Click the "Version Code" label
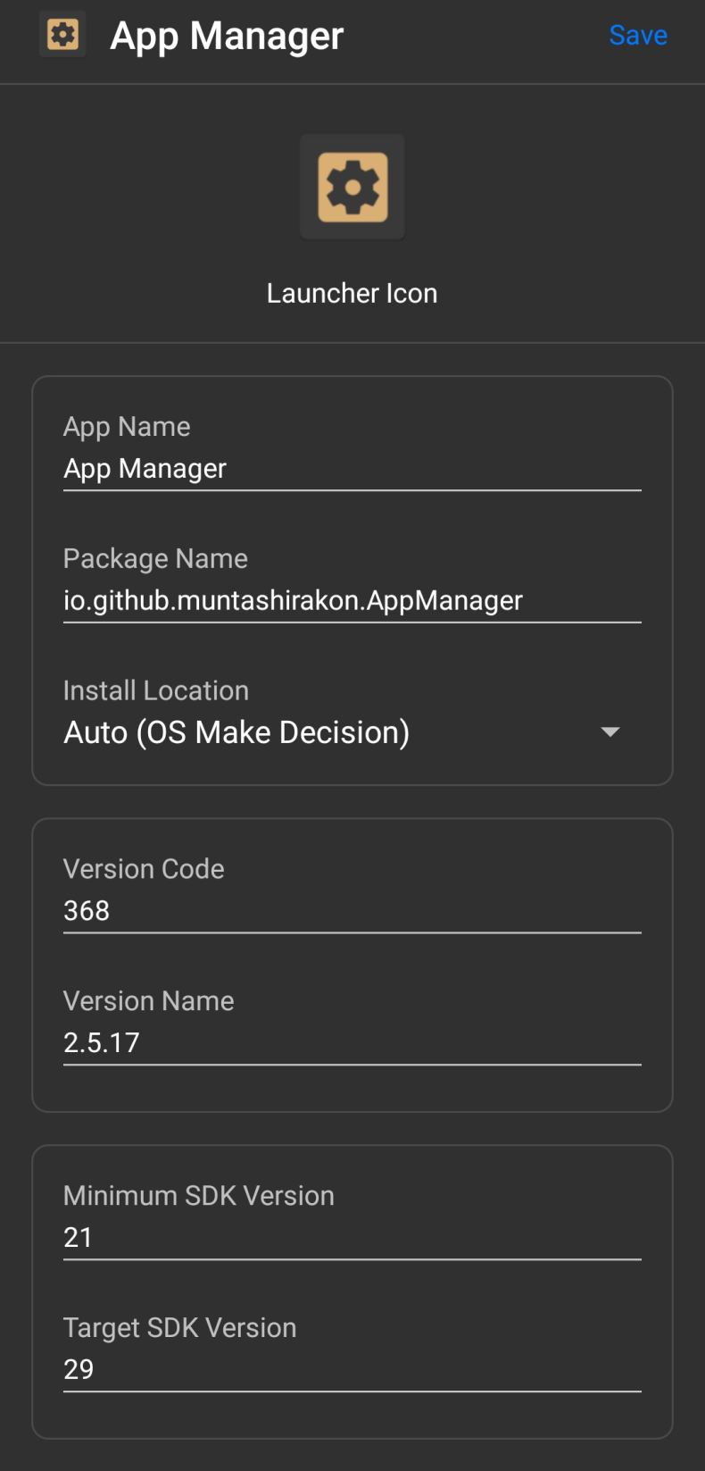Viewport: 705px width, 1471px height. tap(144, 869)
